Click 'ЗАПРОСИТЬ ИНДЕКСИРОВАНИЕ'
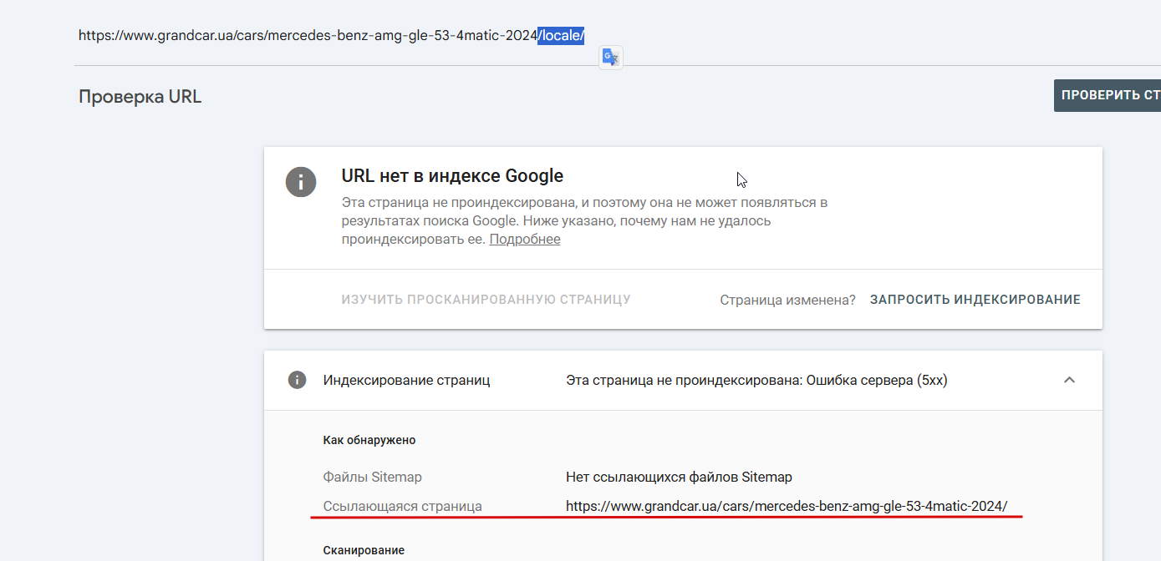The width and height of the screenshot is (1161, 561). click(975, 300)
